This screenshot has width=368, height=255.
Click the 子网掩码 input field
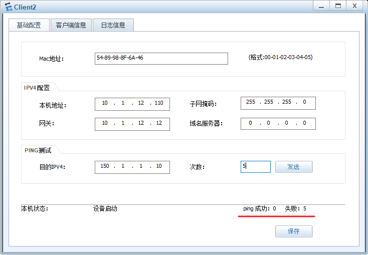(x=278, y=103)
